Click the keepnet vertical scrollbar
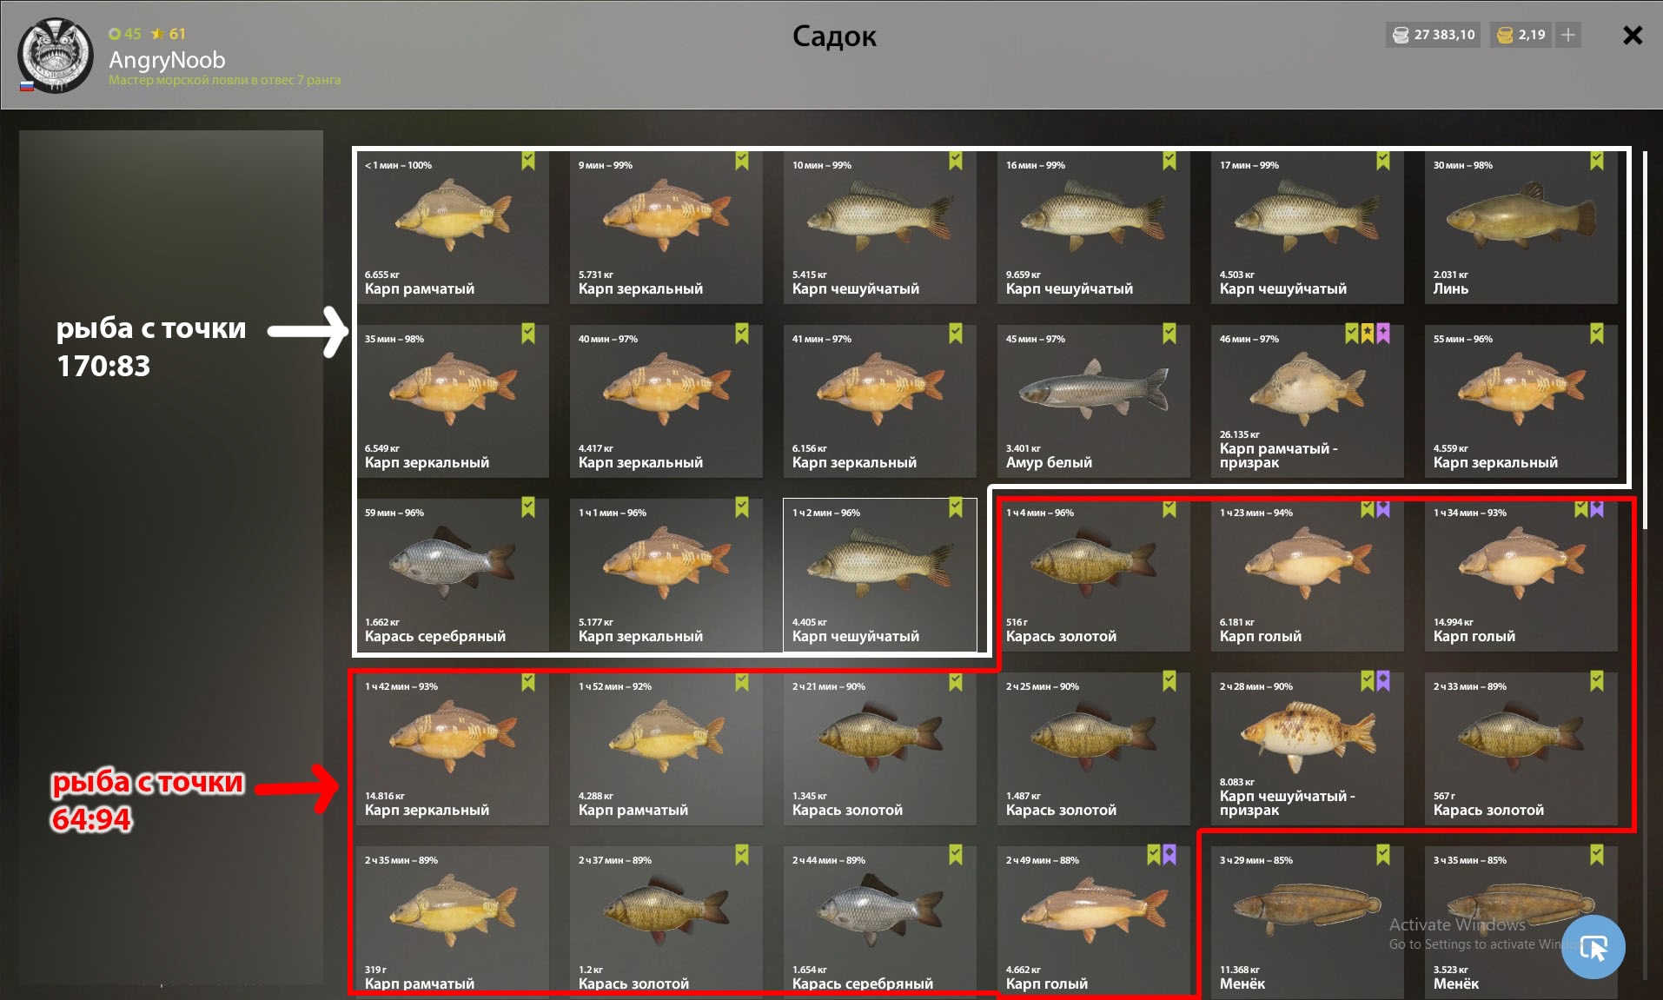1663x1000 pixels. click(x=1645, y=565)
